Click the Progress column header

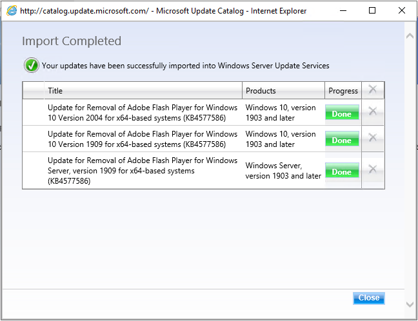[343, 91]
